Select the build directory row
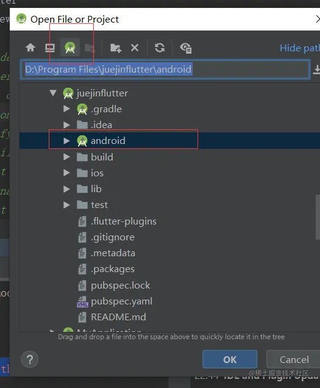The height and width of the screenshot is (388, 320). [x=169, y=157]
